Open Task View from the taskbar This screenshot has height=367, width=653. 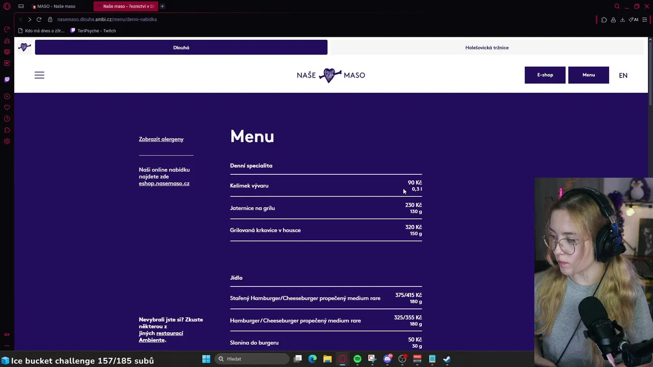point(298,359)
